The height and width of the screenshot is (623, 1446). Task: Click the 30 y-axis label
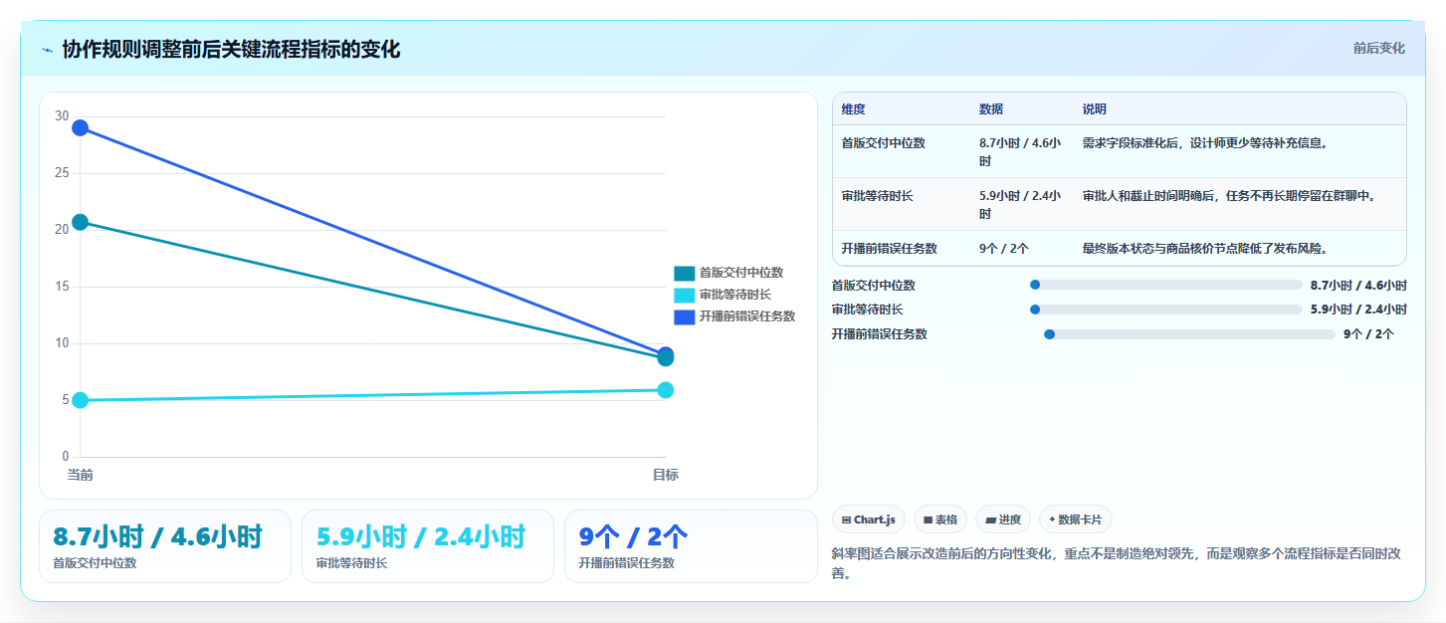click(x=62, y=116)
